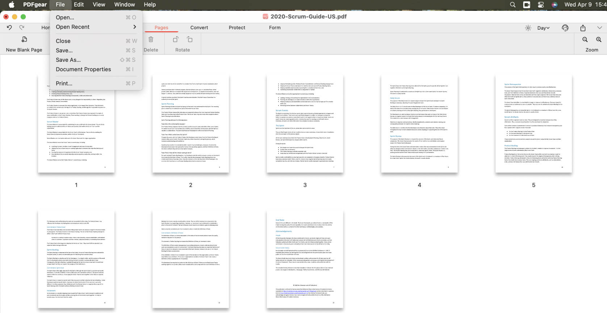Click the PDFgear app menu
The image size is (607, 313).
[35, 5]
